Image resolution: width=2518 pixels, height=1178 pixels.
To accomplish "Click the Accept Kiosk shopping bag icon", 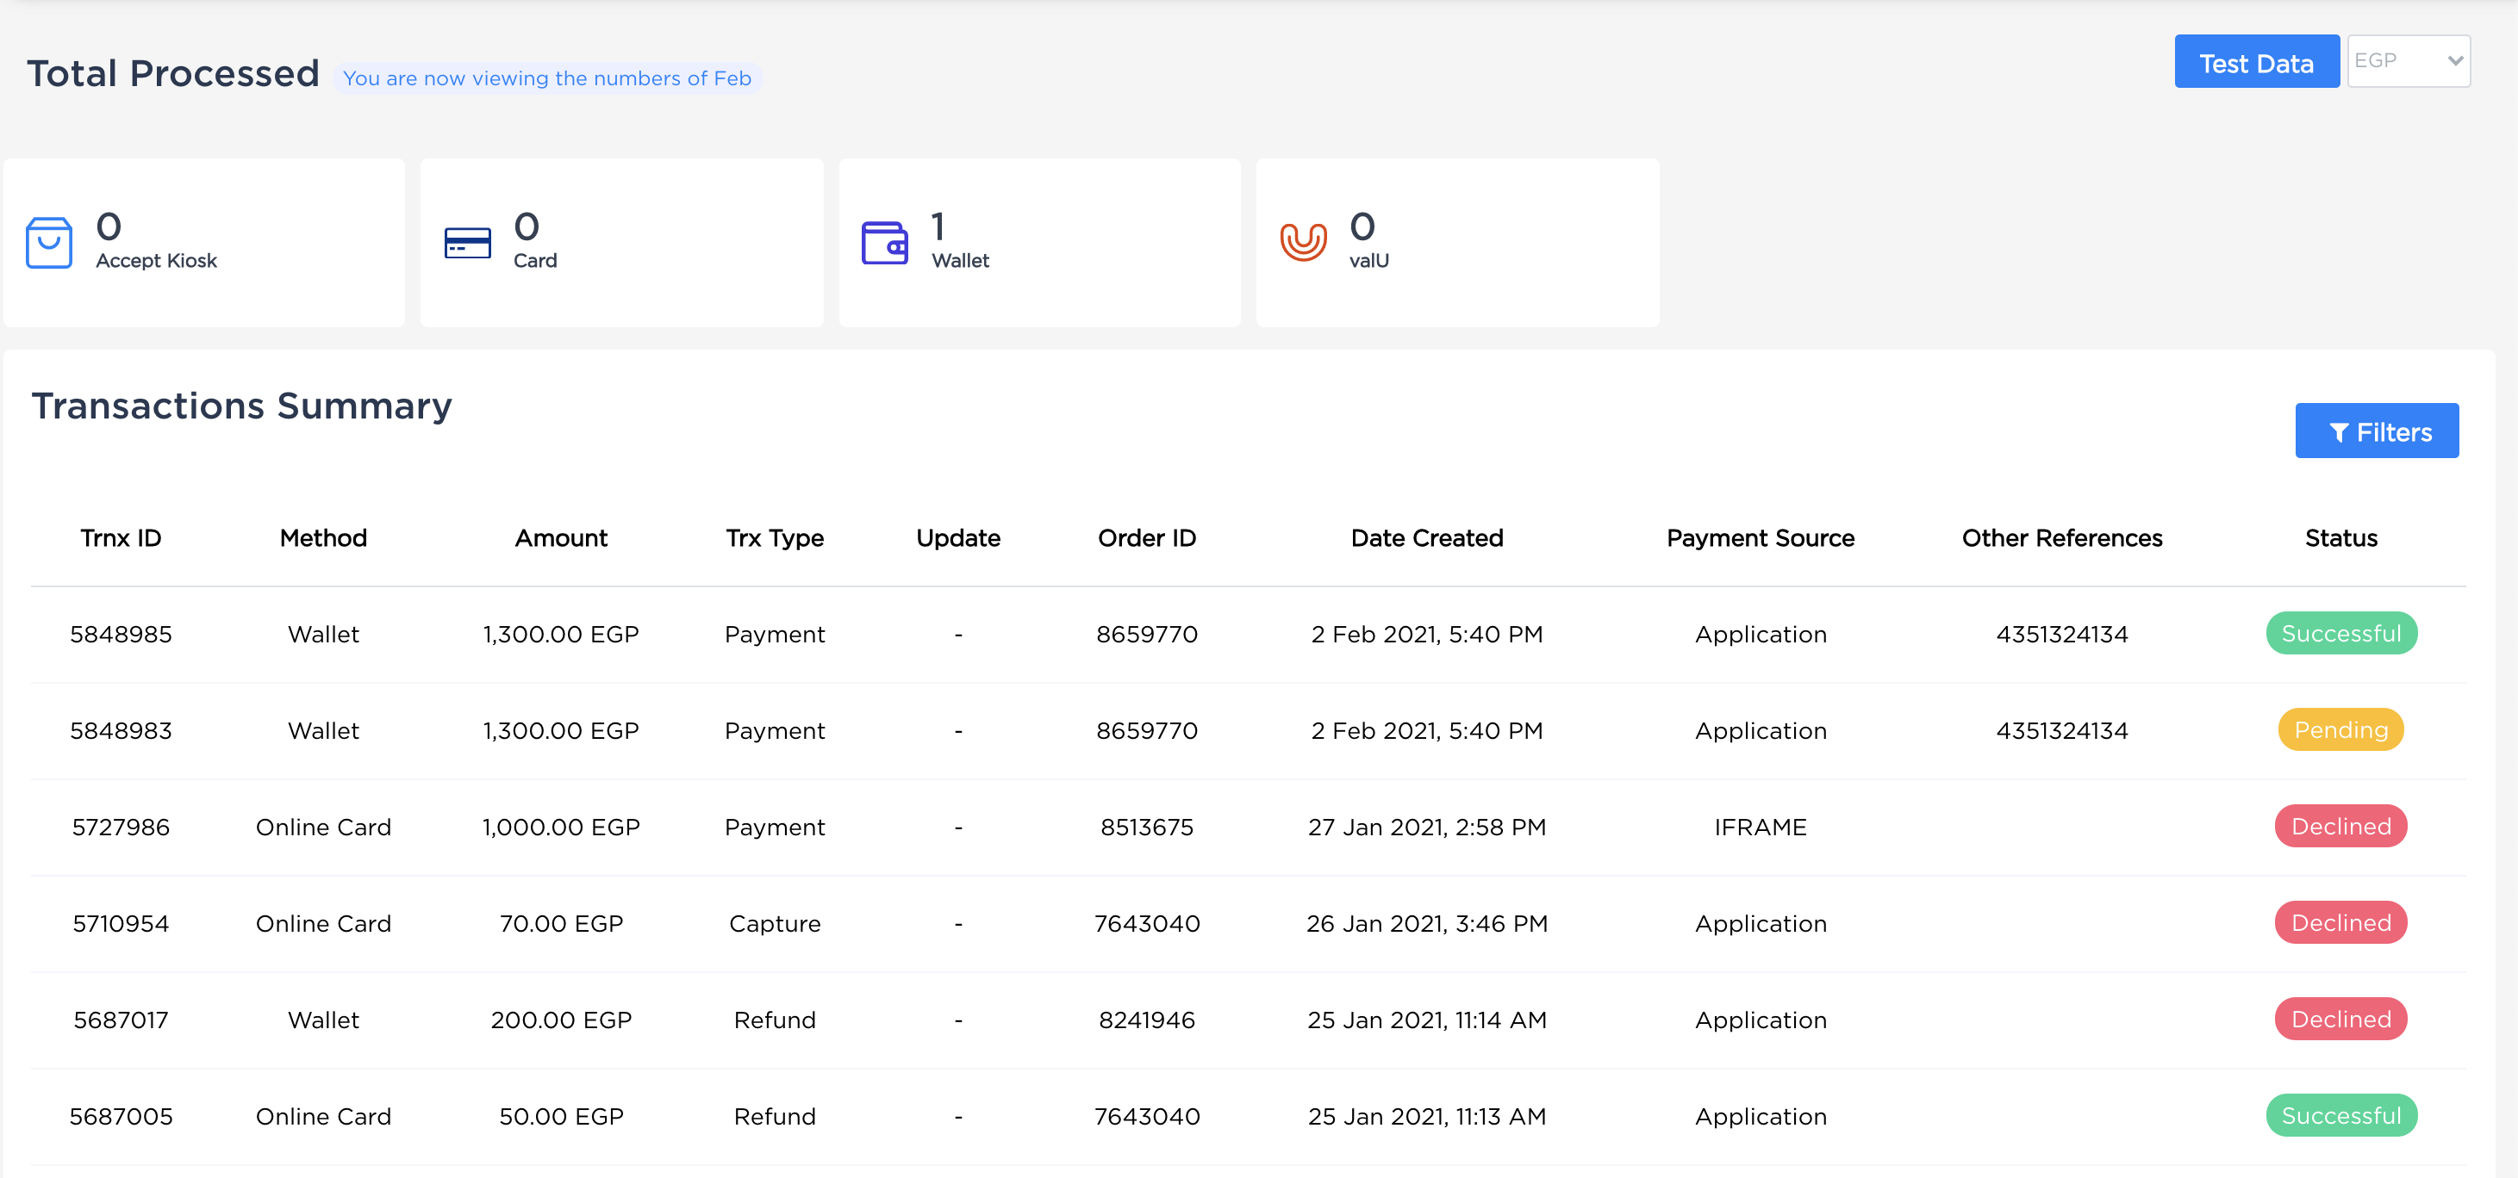I will [48, 242].
